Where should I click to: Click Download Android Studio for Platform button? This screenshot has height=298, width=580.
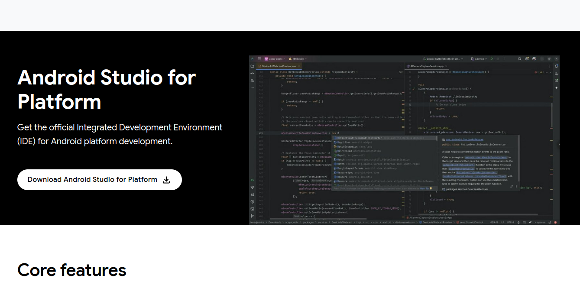(99, 180)
